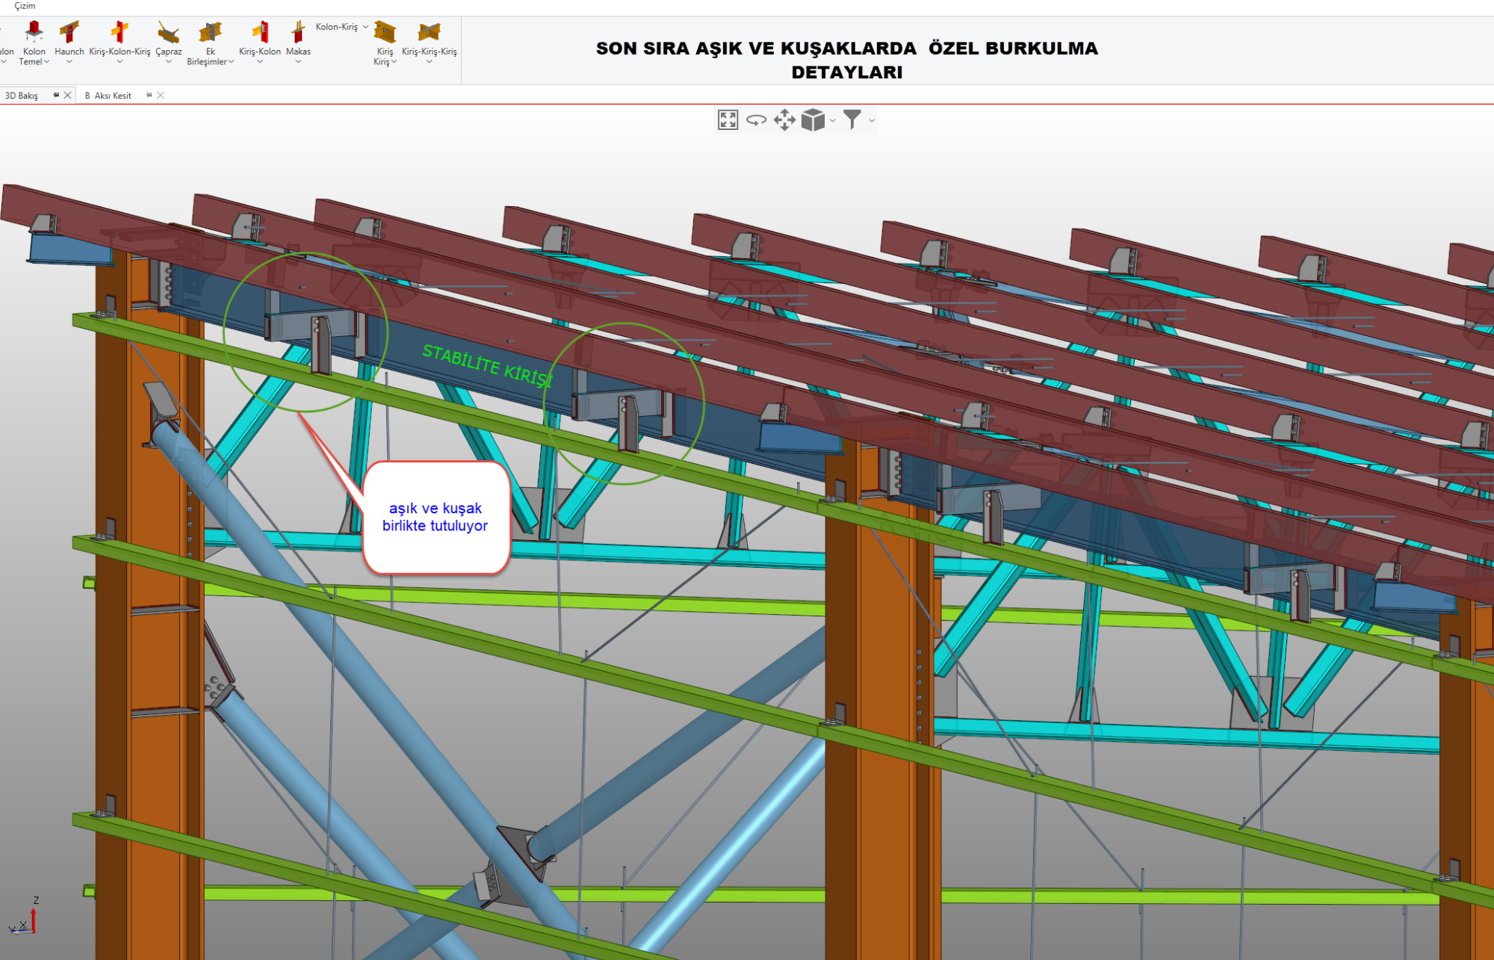
Task: Click the filter funnel button
Action: tap(852, 120)
